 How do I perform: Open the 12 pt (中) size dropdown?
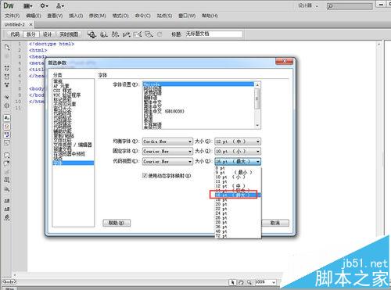(238, 141)
